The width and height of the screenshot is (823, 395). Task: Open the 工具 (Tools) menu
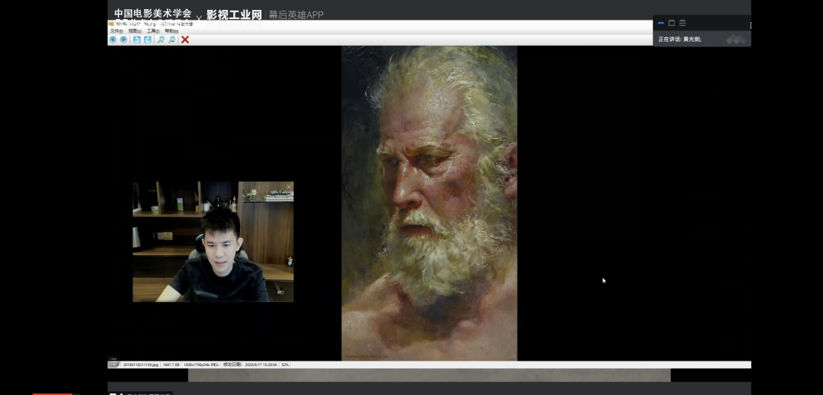coord(153,31)
